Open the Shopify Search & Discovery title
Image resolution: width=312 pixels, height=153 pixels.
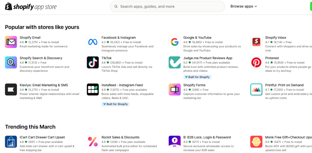pos(41,58)
